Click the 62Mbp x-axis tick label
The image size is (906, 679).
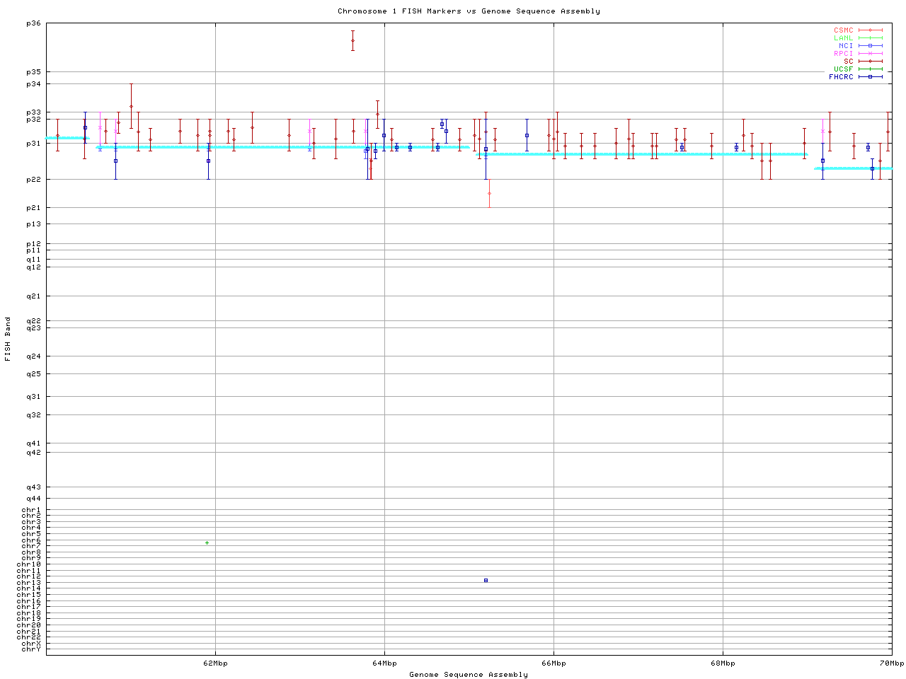pos(215,663)
